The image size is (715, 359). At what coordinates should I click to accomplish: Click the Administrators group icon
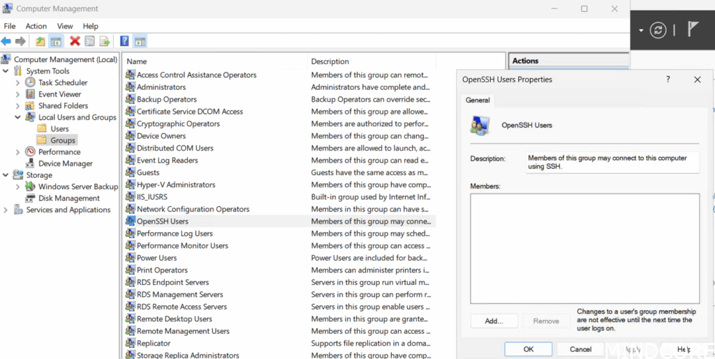130,87
